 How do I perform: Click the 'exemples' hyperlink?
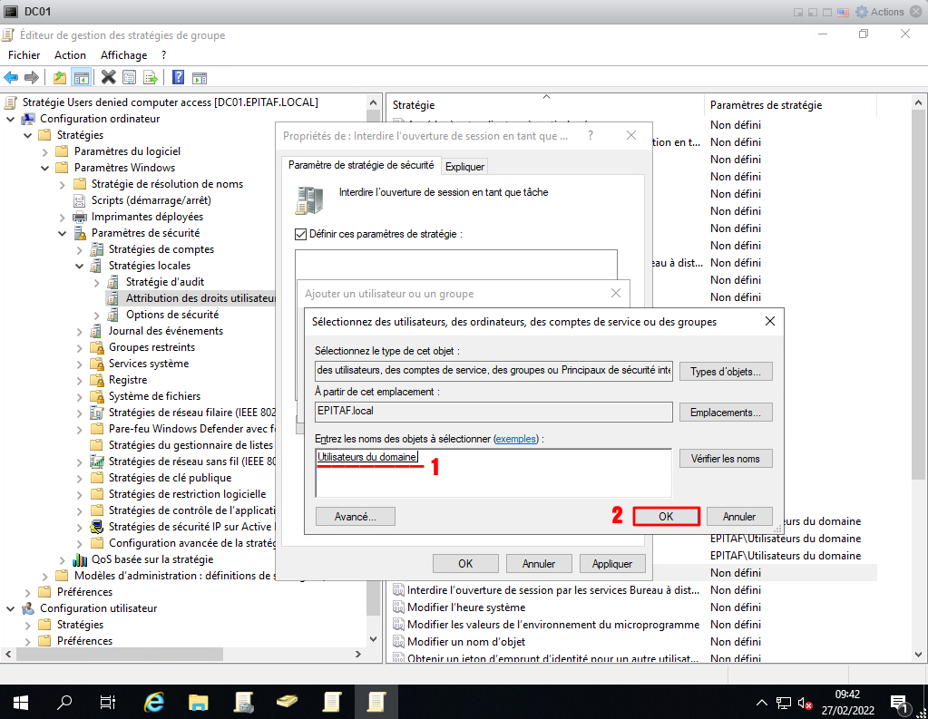(x=515, y=439)
